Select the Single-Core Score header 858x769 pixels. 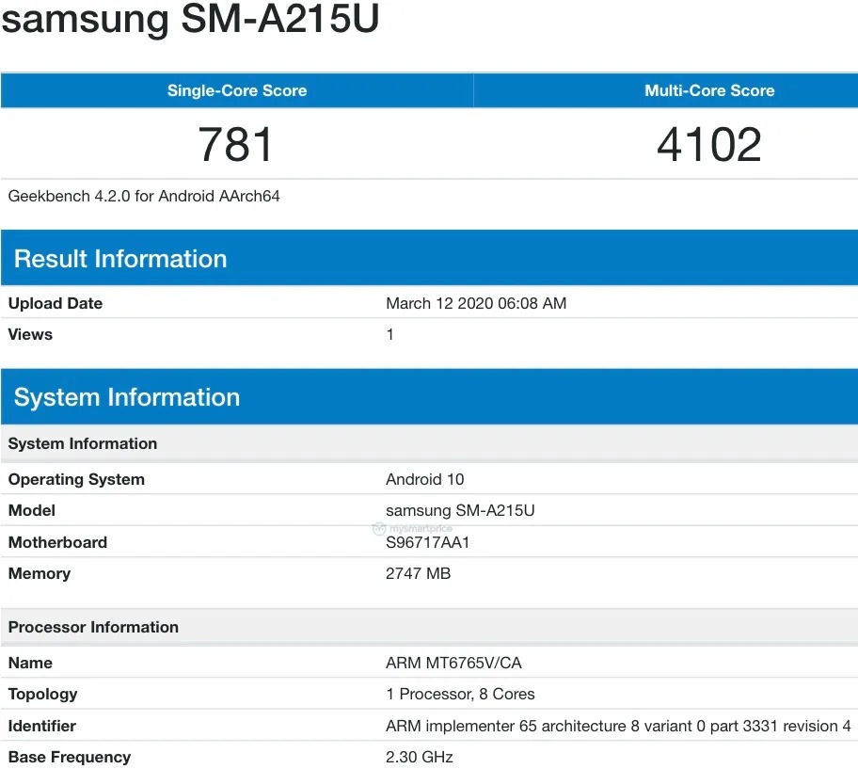click(237, 90)
